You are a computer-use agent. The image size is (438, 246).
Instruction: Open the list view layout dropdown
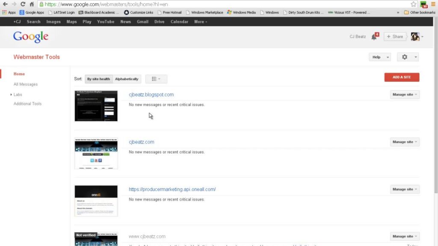pos(156,79)
